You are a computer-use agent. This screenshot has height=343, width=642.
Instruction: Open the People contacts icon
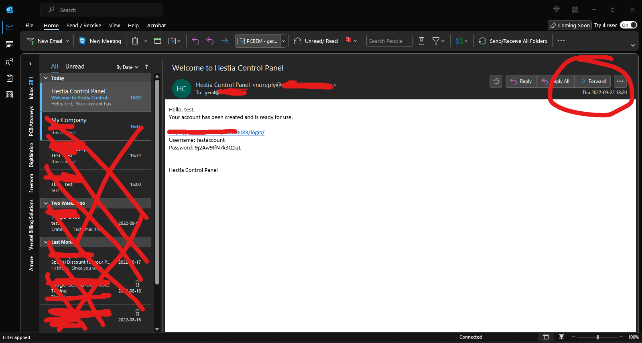tap(10, 61)
